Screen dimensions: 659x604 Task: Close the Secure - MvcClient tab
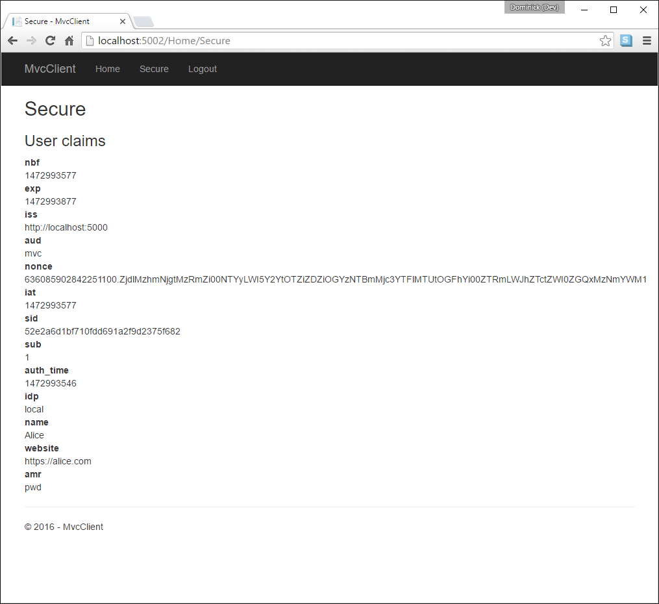pyautogui.click(x=123, y=21)
